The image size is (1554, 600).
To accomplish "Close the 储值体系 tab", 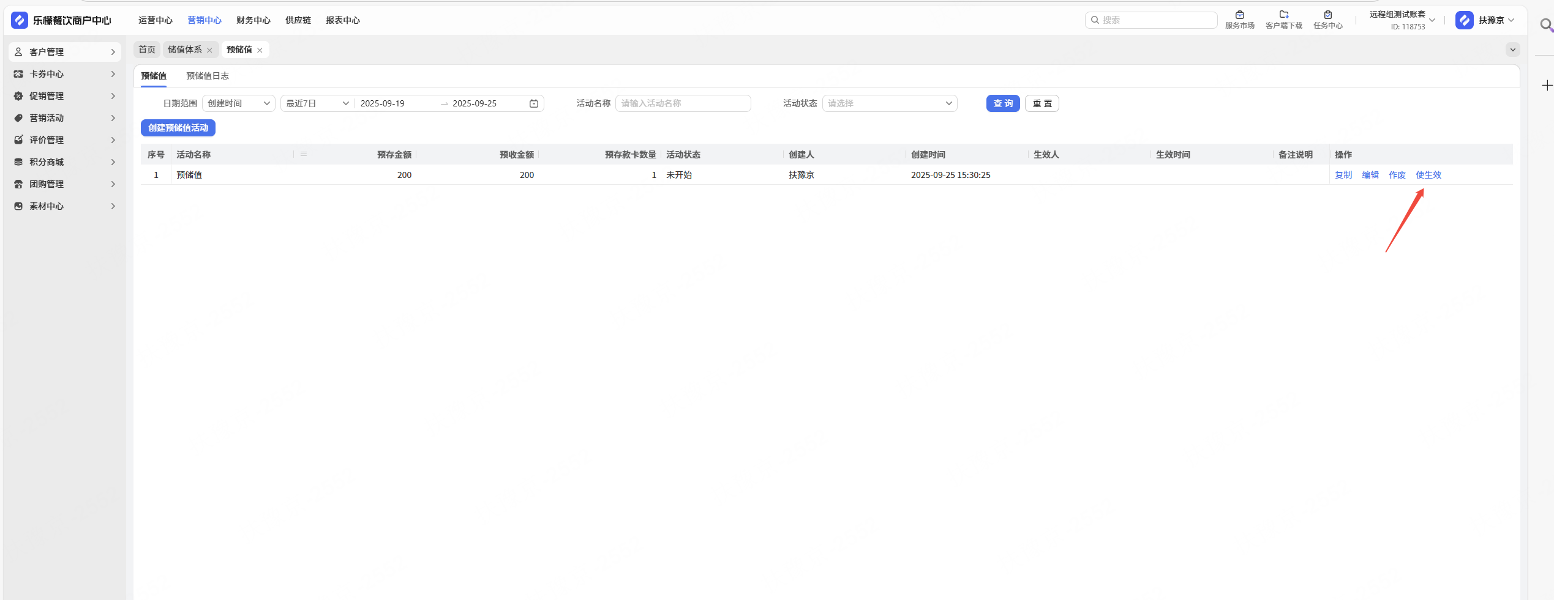I will 209,50.
